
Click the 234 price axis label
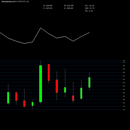pos(124,89)
